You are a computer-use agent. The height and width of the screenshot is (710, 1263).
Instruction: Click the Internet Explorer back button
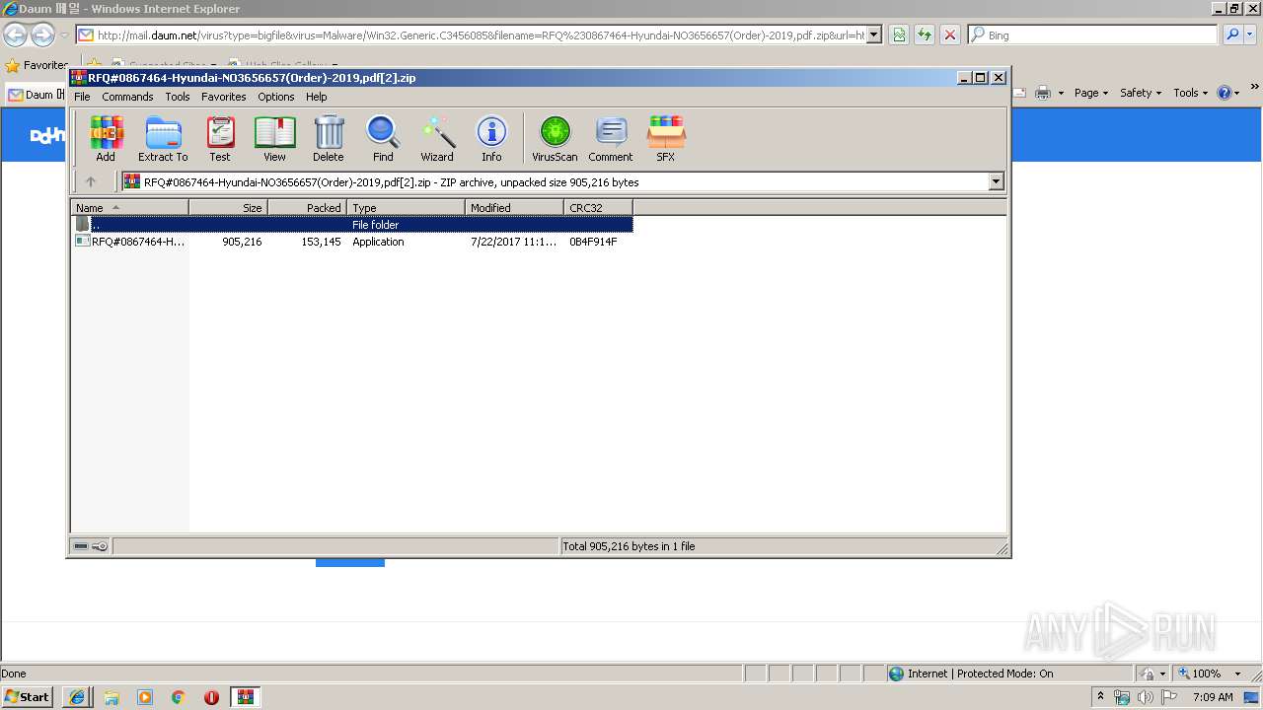point(15,35)
